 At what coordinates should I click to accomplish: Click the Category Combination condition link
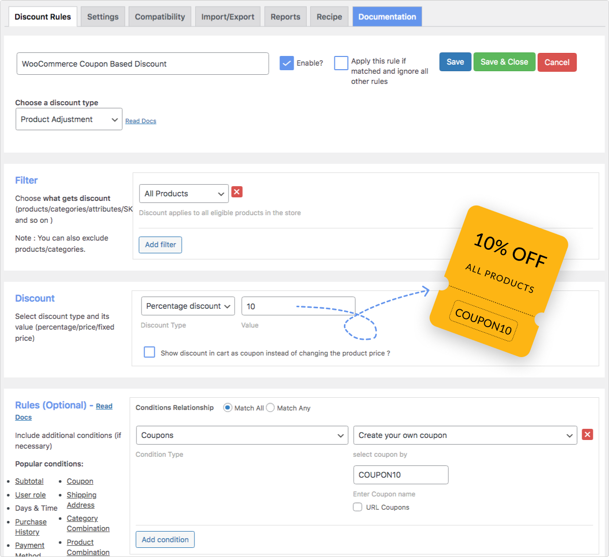(88, 523)
